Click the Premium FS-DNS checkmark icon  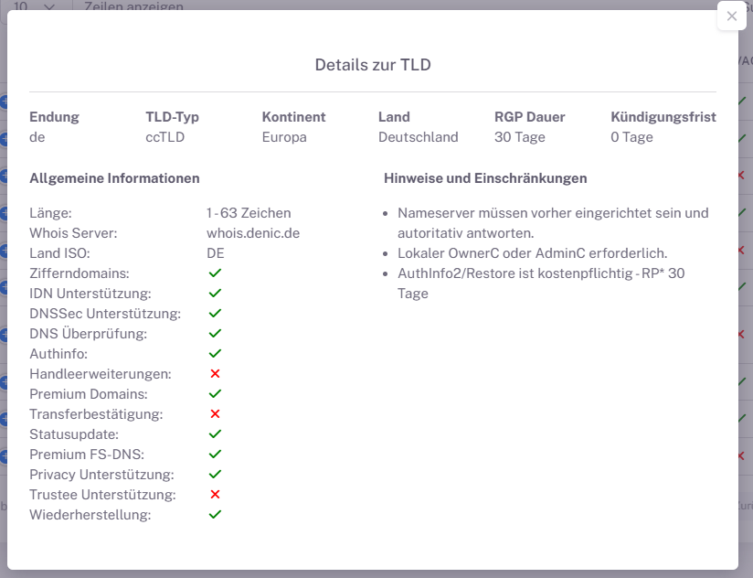pyautogui.click(x=216, y=454)
